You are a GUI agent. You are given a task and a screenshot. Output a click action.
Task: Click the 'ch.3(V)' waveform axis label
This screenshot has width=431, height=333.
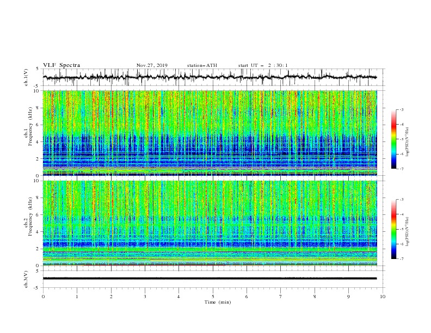[x=26, y=279]
